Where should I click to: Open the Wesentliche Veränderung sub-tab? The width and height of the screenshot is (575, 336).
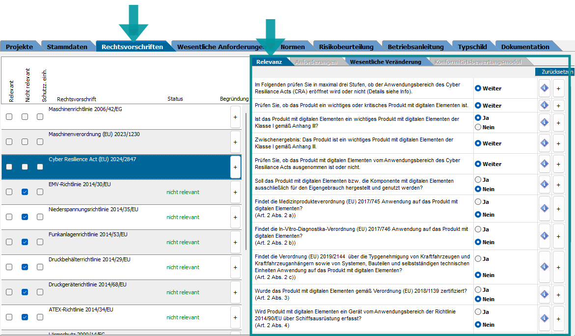pyautogui.click(x=385, y=62)
